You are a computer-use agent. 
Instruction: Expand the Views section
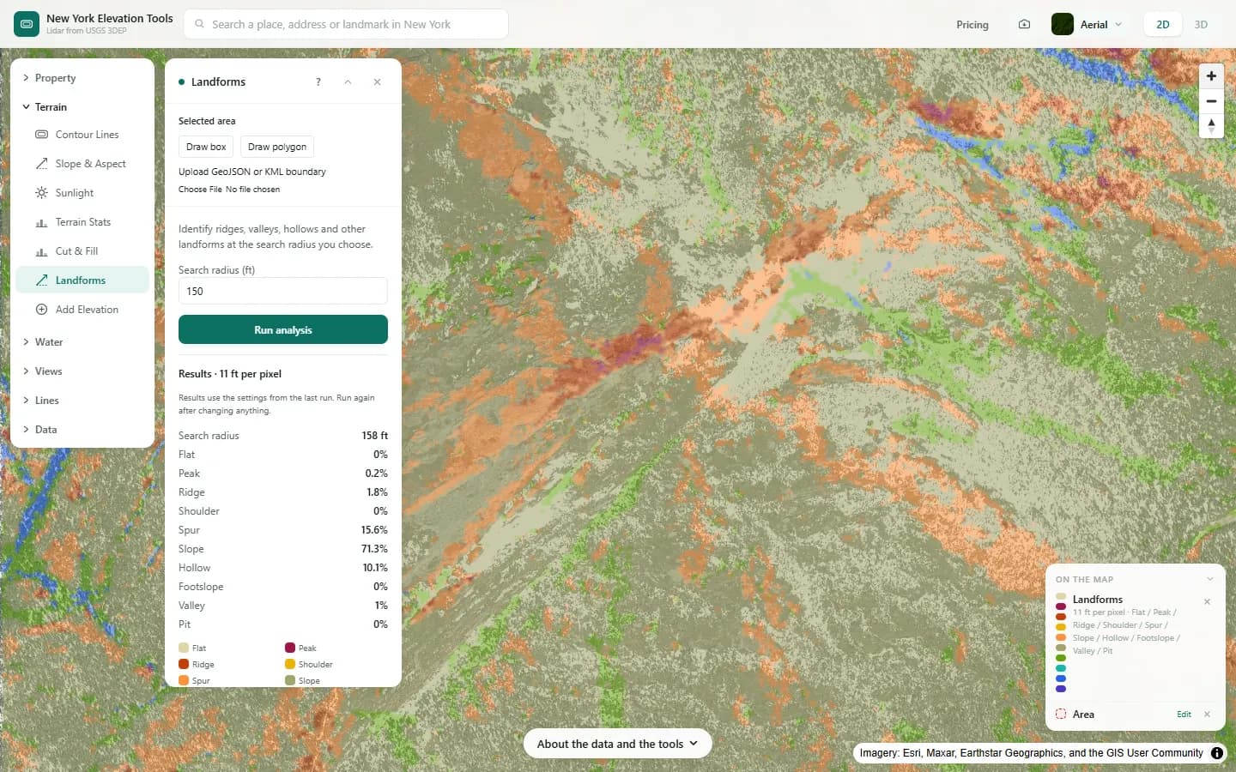[82, 371]
